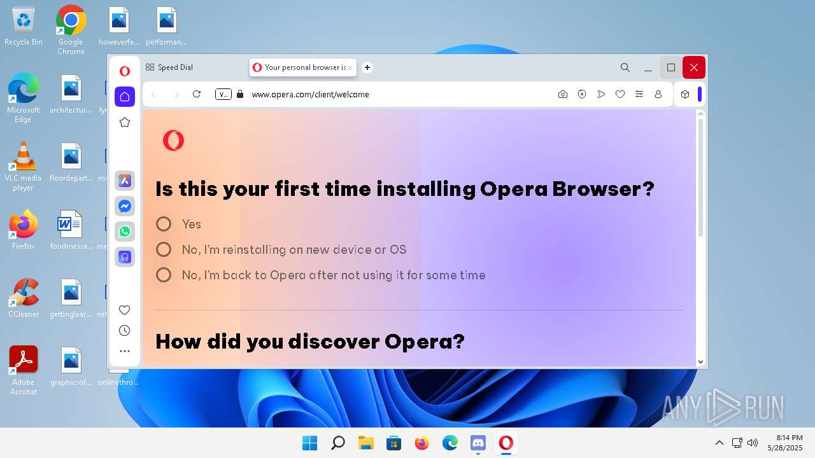Select 'No, I'm reinstalling on new device or OS'
This screenshot has width=815, height=458.
[x=164, y=249]
